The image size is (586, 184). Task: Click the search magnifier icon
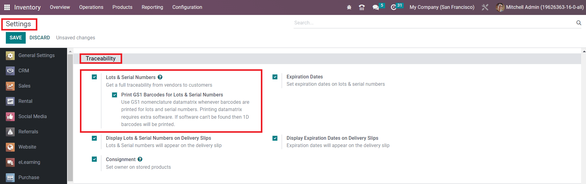click(x=579, y=23)
